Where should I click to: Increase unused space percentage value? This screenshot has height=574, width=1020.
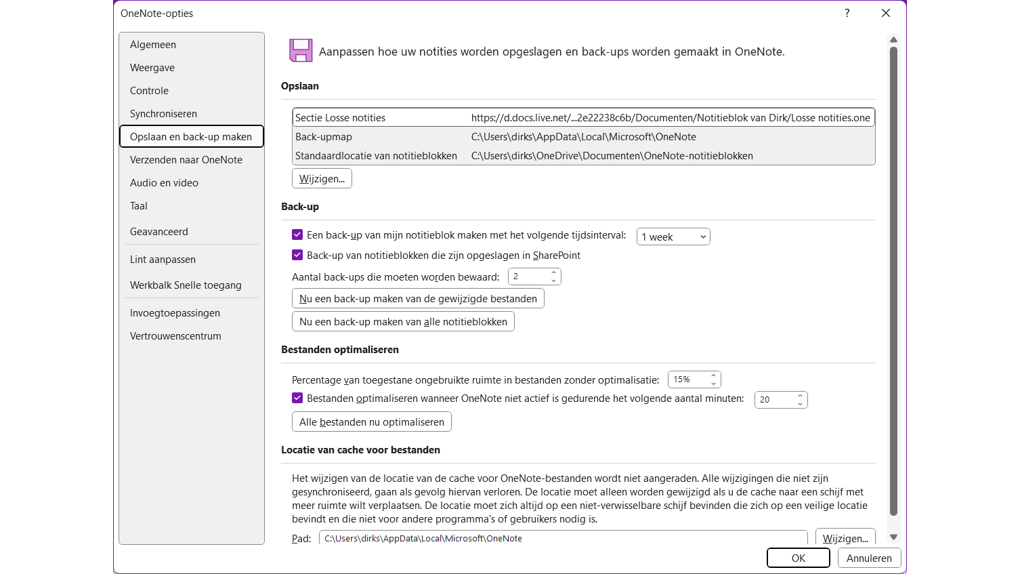coord(714,375)
